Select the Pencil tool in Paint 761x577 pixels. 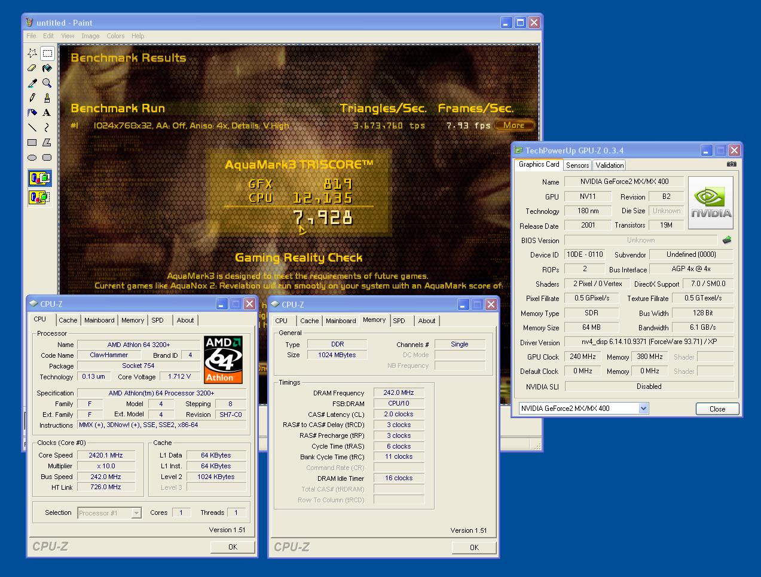[x=32, y=98]
